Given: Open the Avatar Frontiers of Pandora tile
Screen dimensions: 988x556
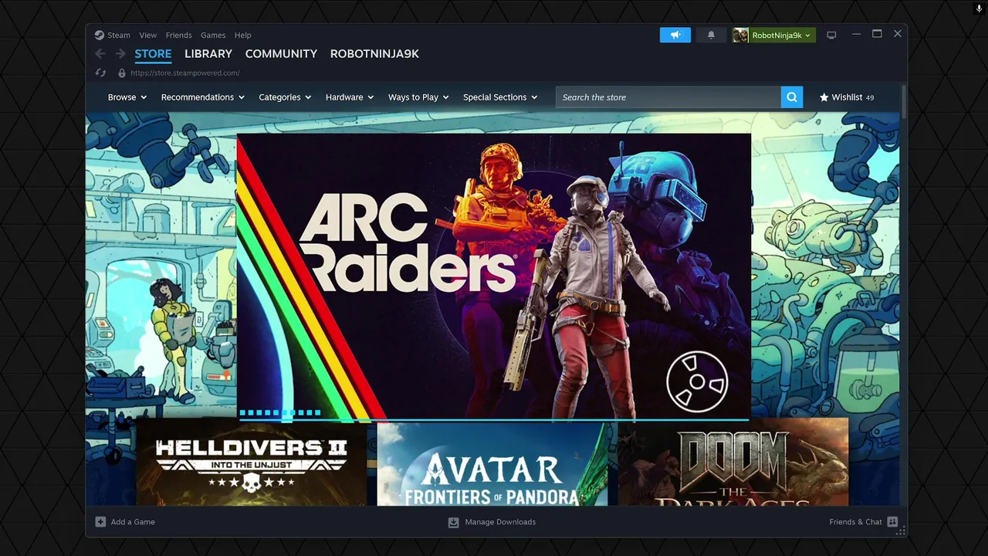Looking at the screenshot, I should point(492,463).
